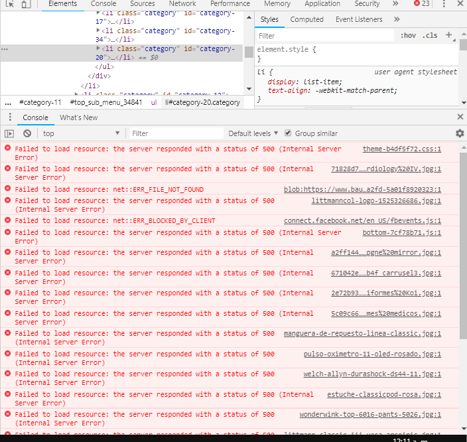This screenshot has height=442, width=467.
Task: Click the display: list-item property
Action: (x=304, y=82)
